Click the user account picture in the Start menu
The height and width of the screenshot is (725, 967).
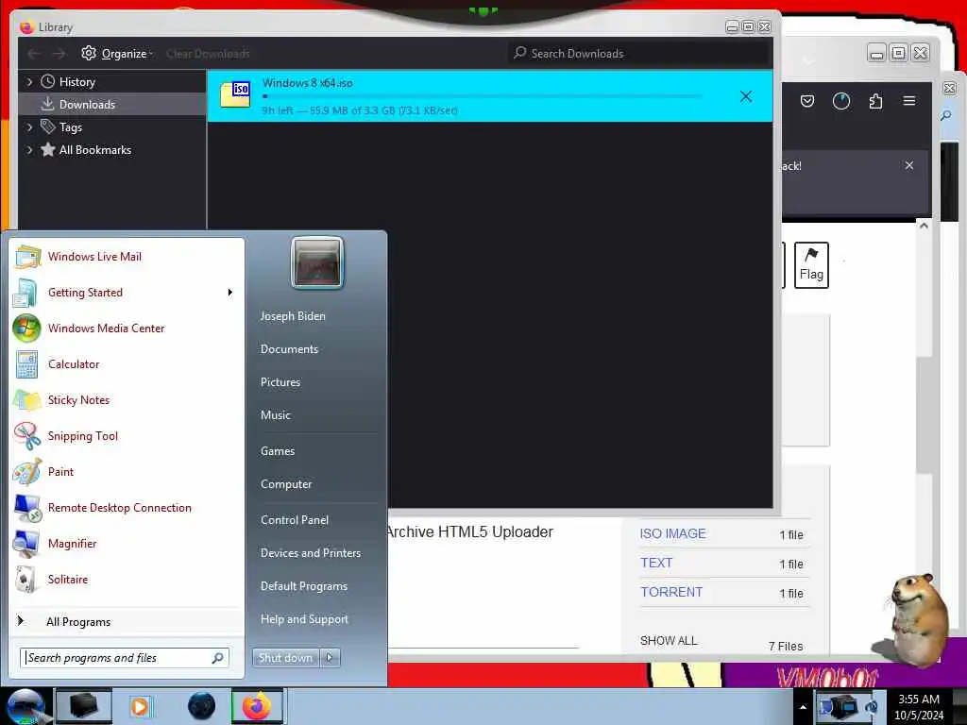click(317, 262)
